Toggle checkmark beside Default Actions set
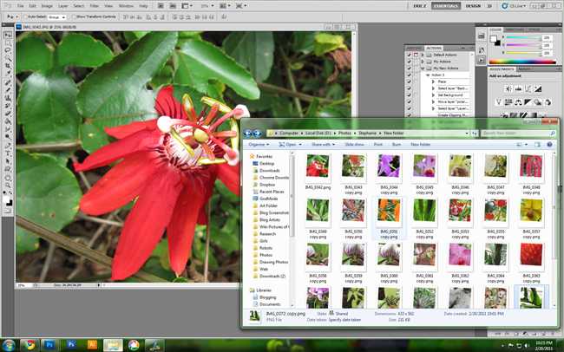Image resolution: width=564 pixels, height=352 pixels. coord(409,55)
